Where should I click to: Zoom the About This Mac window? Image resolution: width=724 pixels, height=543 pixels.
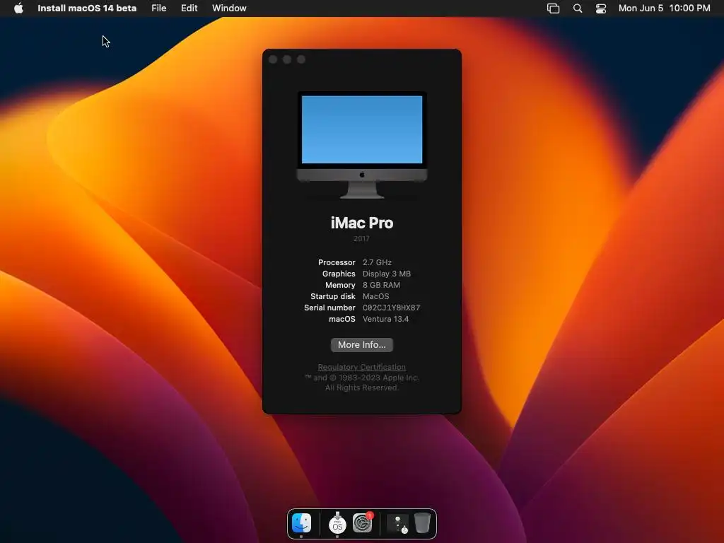[x=301, y=59]
